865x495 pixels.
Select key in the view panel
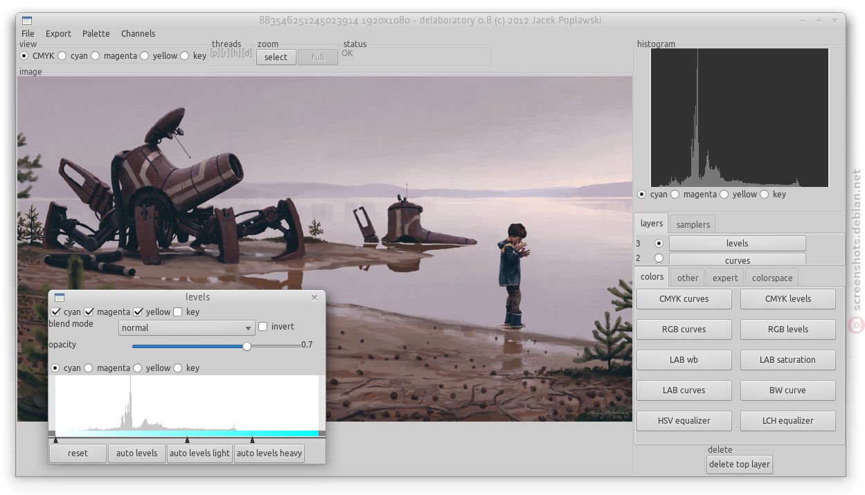click(184, 56)
